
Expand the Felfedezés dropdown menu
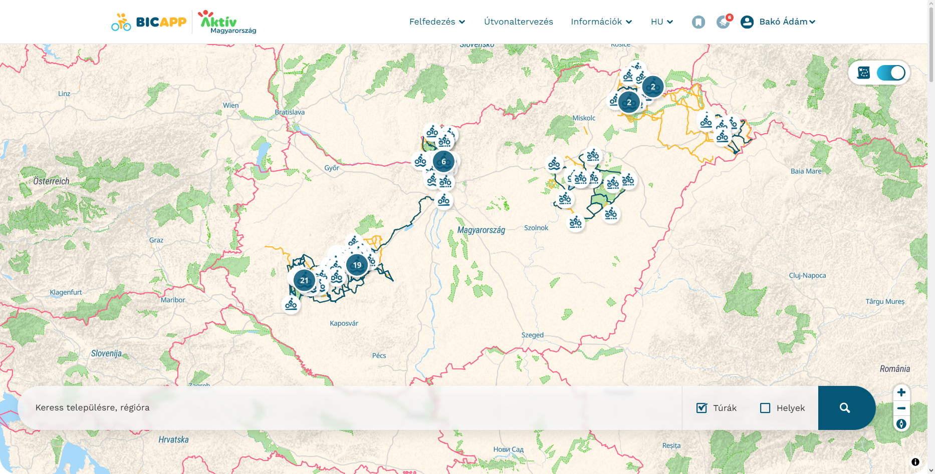tap(437, 22)
